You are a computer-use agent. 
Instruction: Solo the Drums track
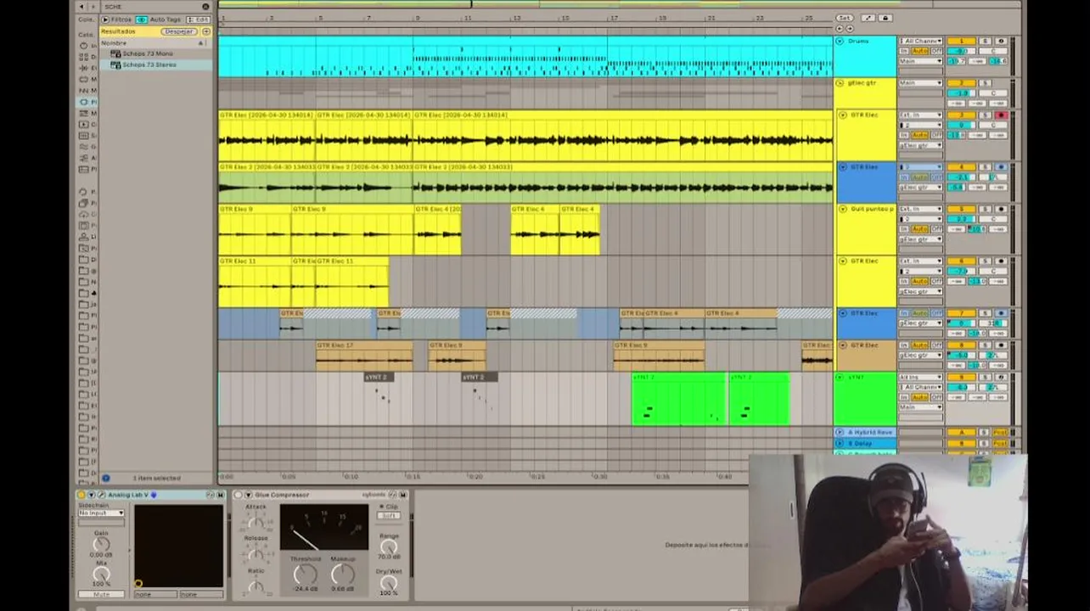[986, 41]
